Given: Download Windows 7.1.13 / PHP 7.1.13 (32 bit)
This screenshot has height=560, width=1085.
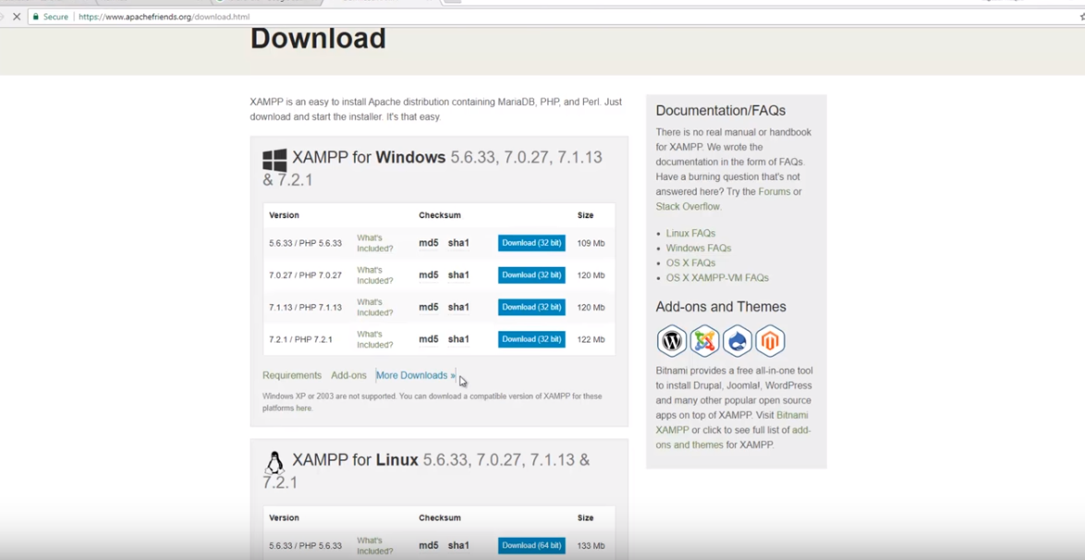Looking at the screenshot, I should (x=531, y=308).
